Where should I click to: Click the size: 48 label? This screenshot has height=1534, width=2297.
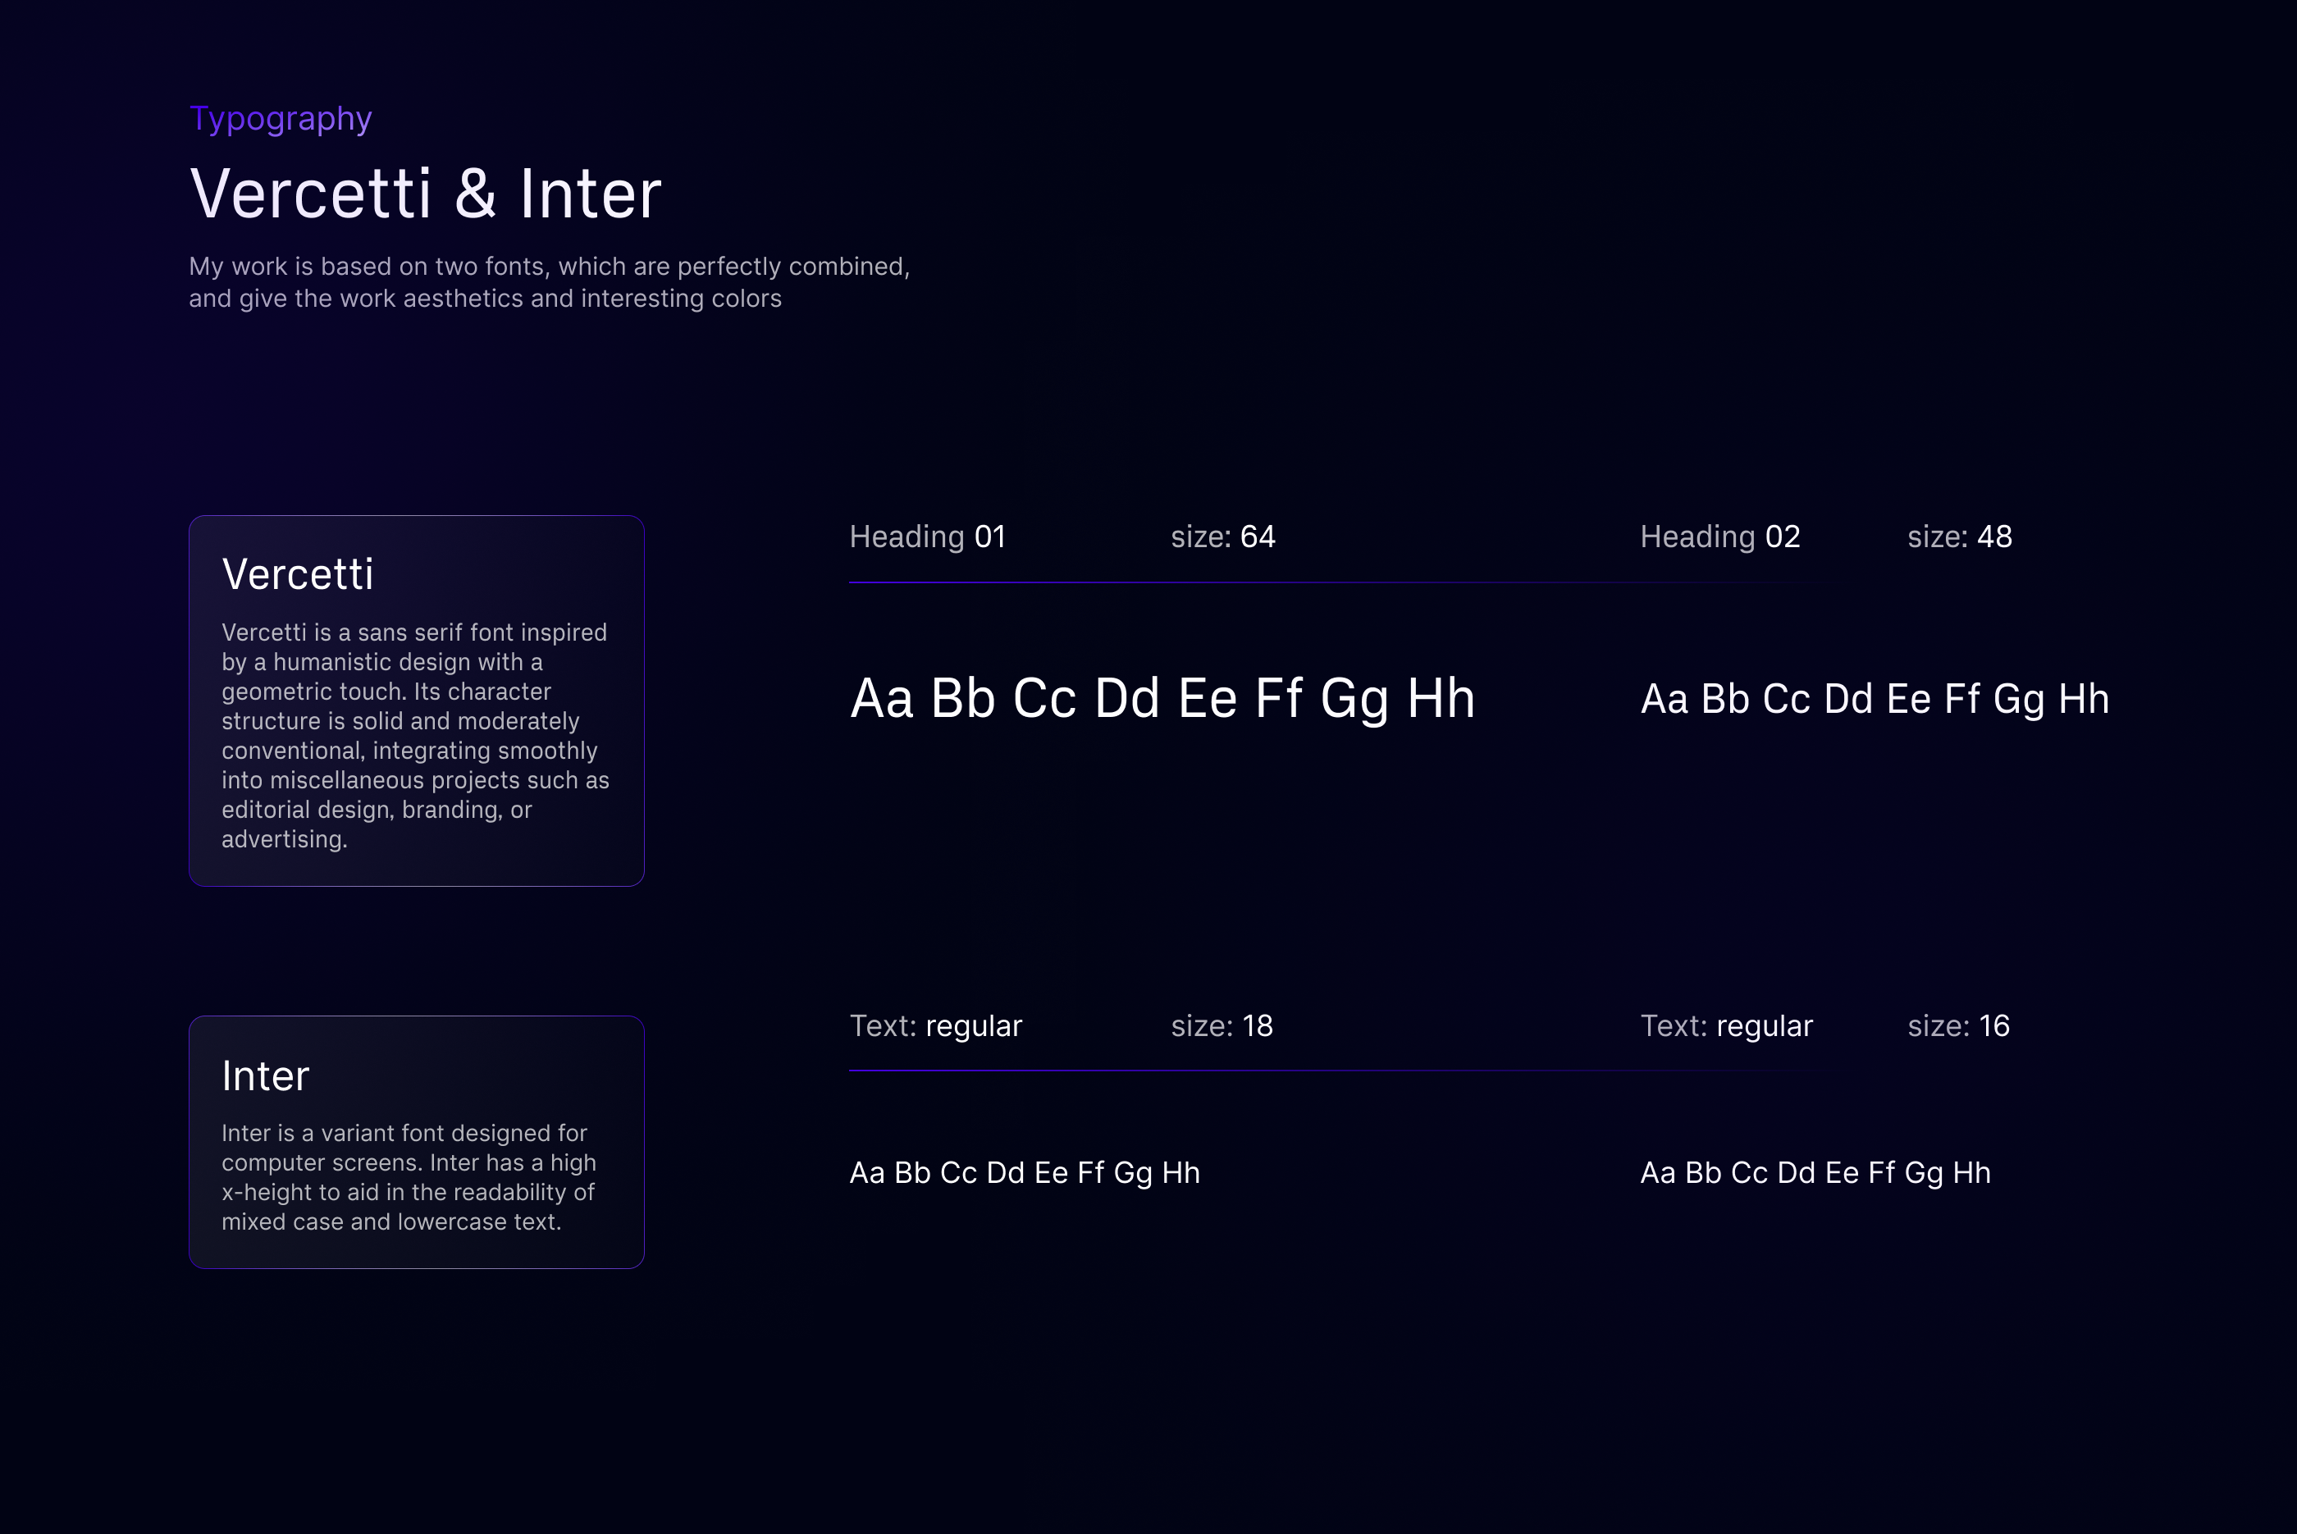(x=1960, y=537)
